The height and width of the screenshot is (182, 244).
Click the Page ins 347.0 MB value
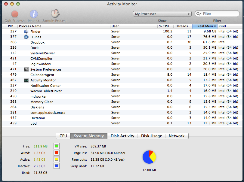(108, 153)
